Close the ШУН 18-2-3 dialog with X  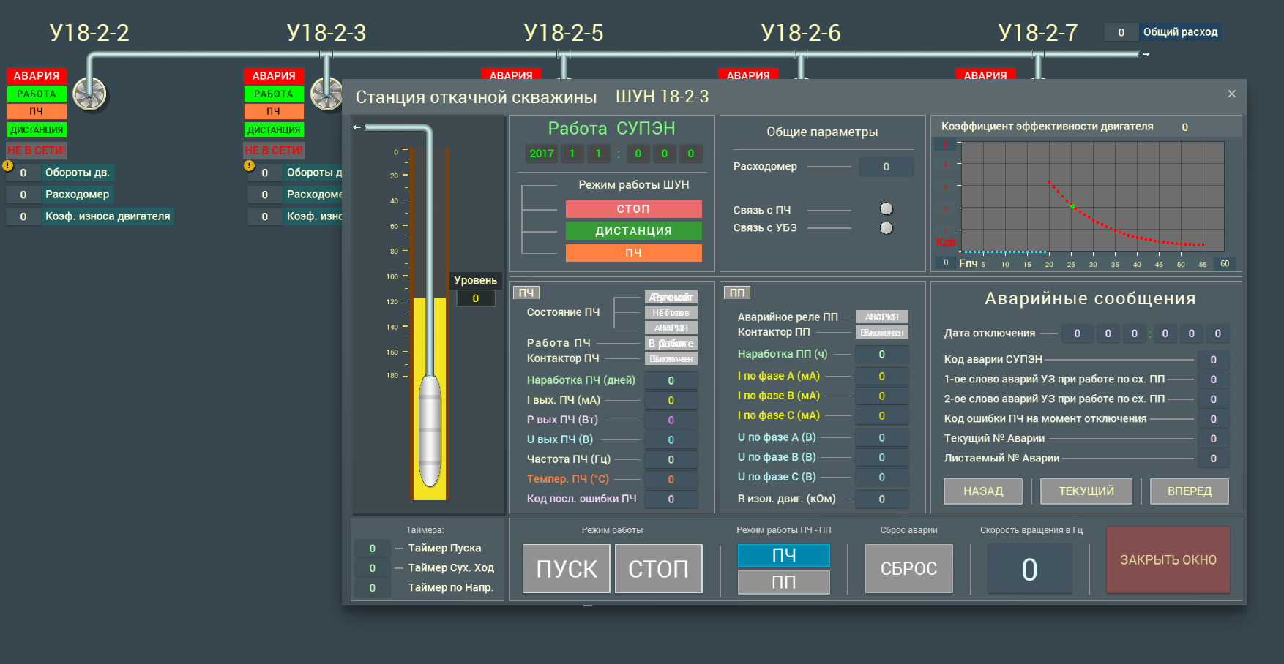point(1231,94)
